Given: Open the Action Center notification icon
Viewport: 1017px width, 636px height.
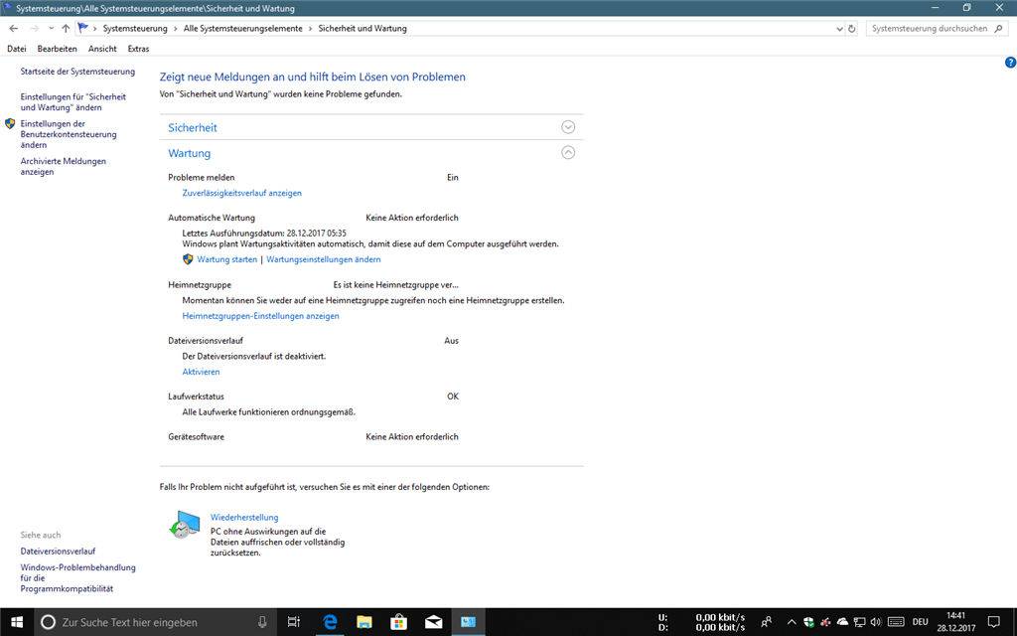Looking at the screenshot, I should click(993, 622).
